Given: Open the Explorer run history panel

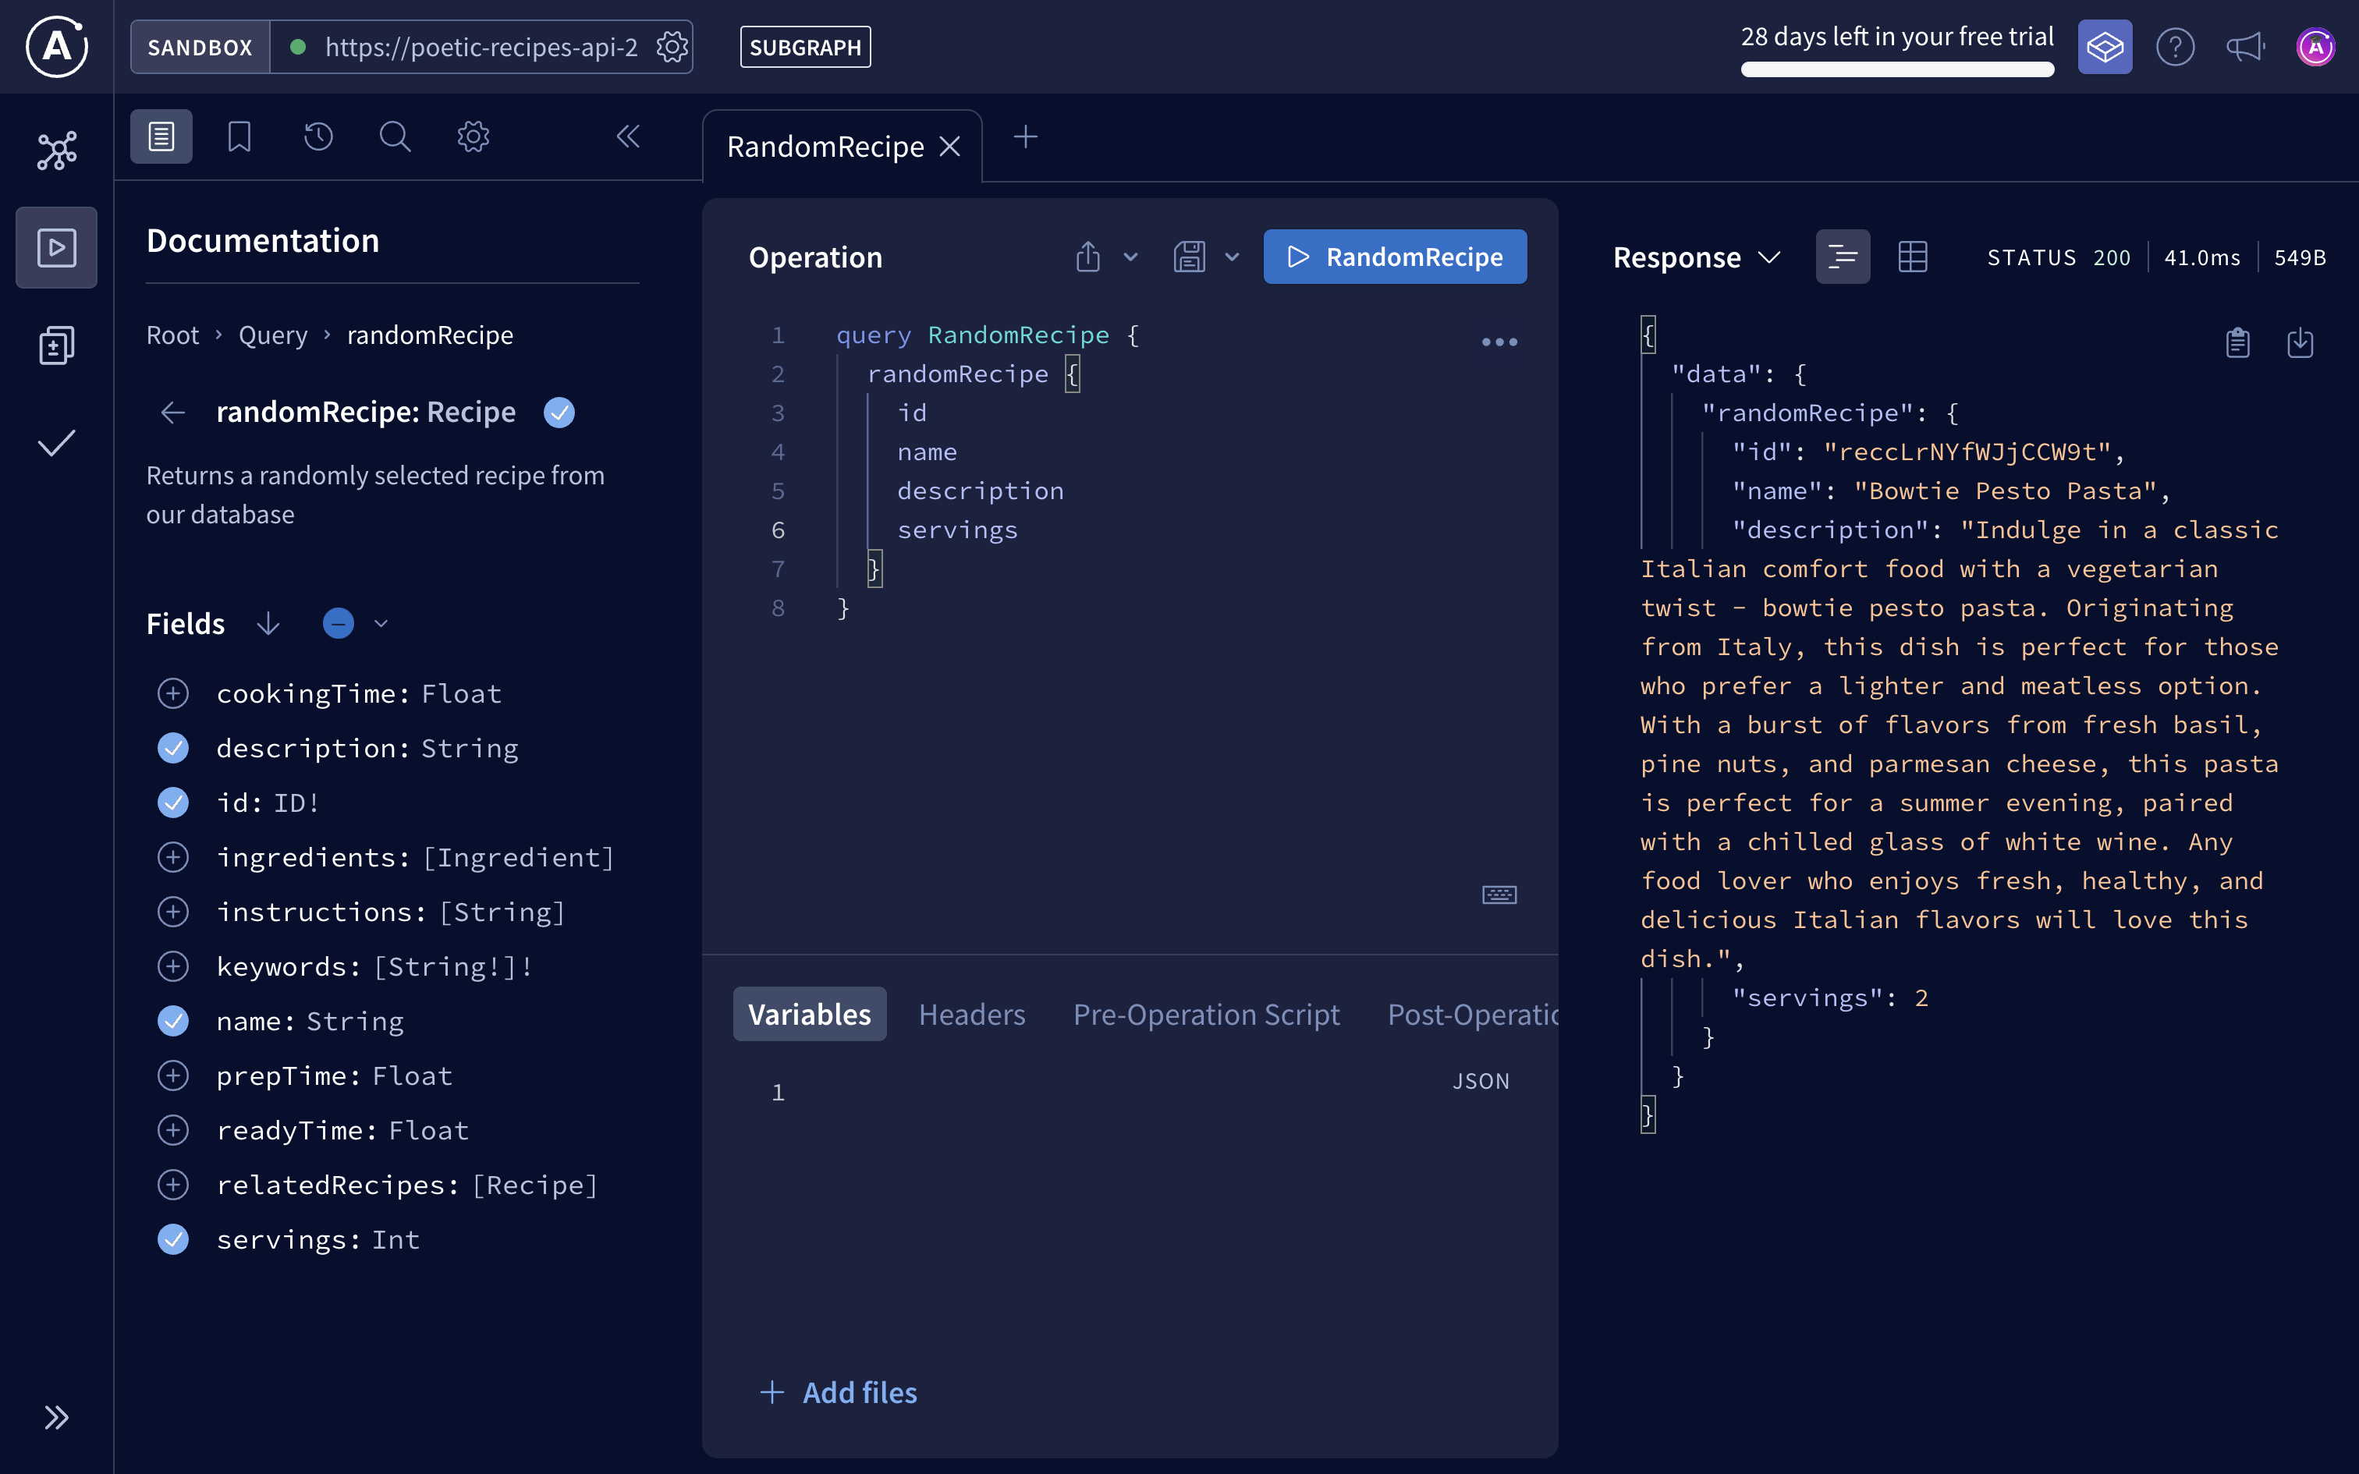Looking at the screenshot, I should click(317, 136).
